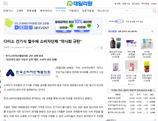Increase article font size (large 가)
The width and height of the screenshot is (158, 121).
click(101, 48)
